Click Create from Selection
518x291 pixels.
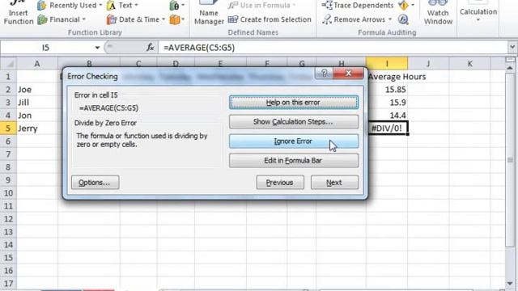tap(270, 19)
